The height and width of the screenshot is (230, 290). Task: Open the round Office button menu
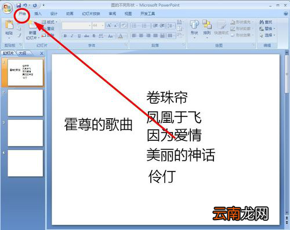7,8
